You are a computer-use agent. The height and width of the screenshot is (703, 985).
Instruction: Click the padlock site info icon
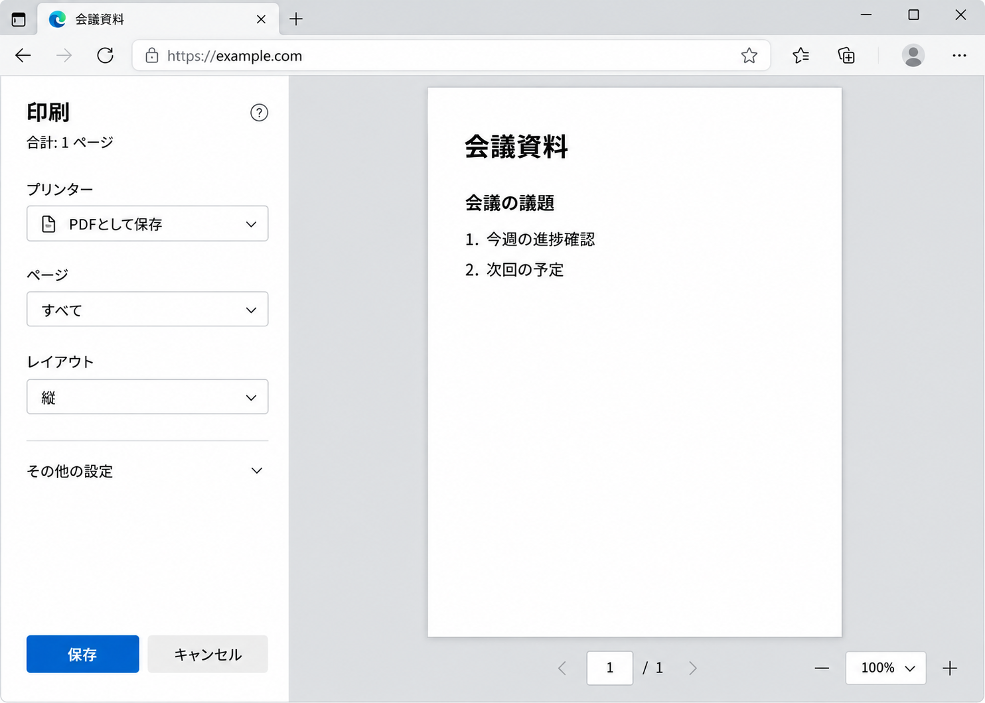click(152, 56)
